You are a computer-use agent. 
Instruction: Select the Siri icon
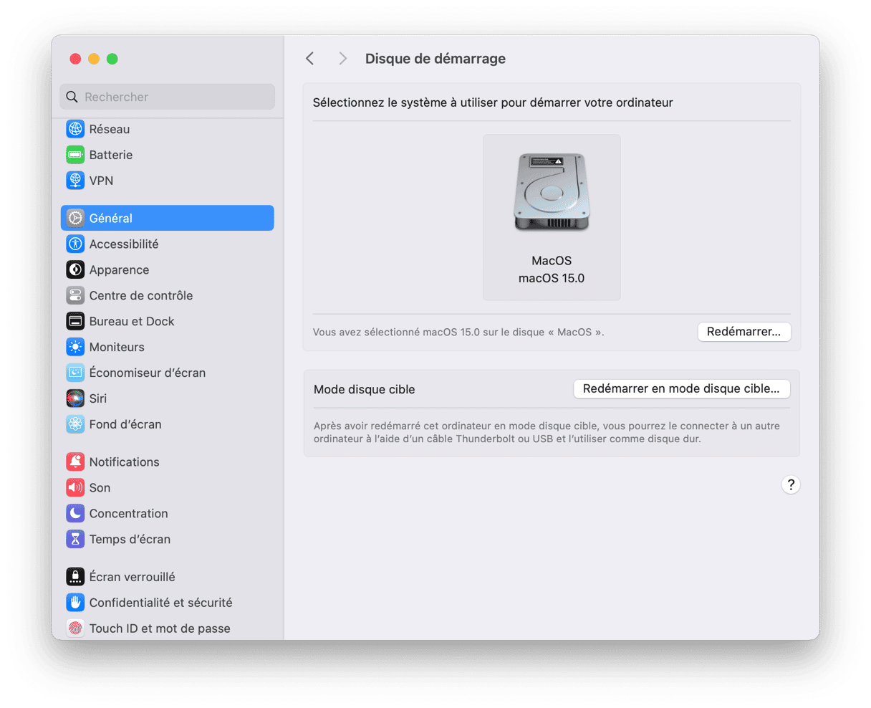75,398
